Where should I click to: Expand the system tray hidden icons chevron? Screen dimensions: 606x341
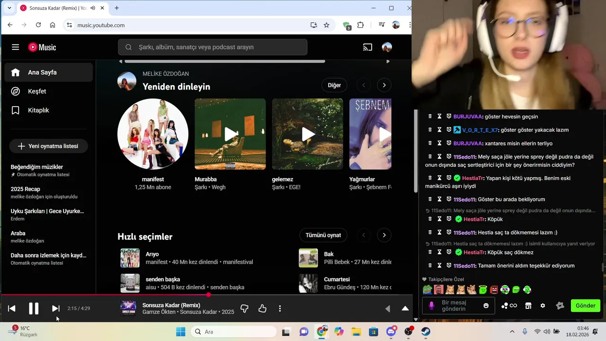coord(512,332)
